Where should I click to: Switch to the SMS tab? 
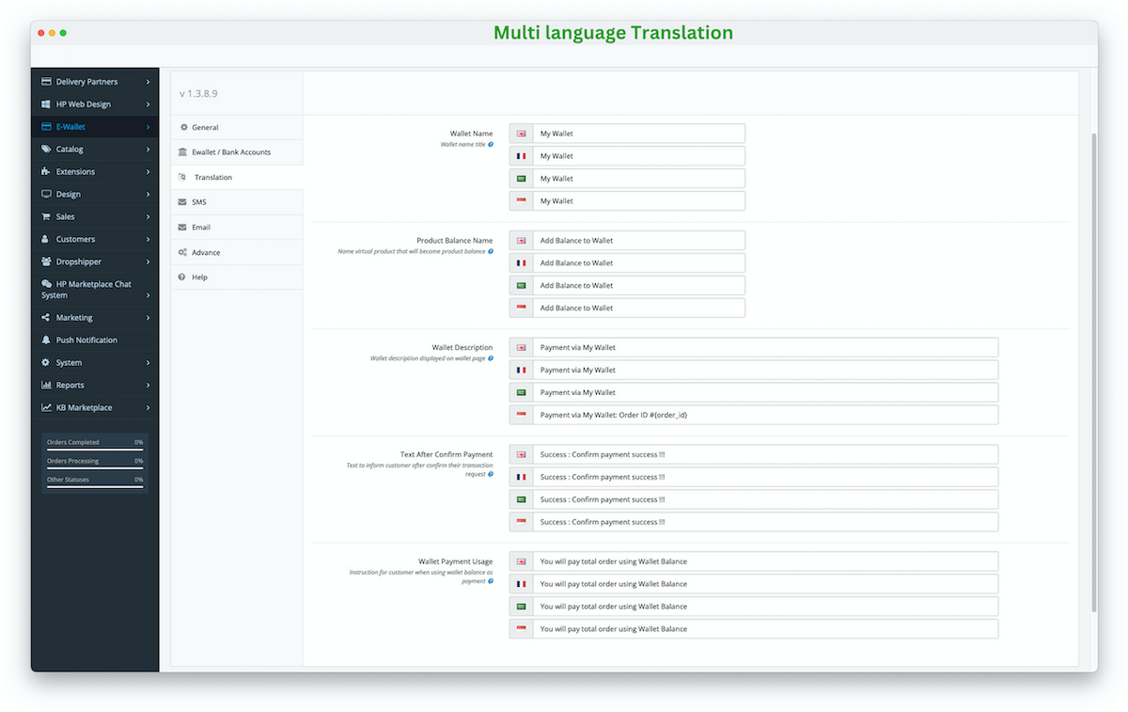(x=199, y=201)
